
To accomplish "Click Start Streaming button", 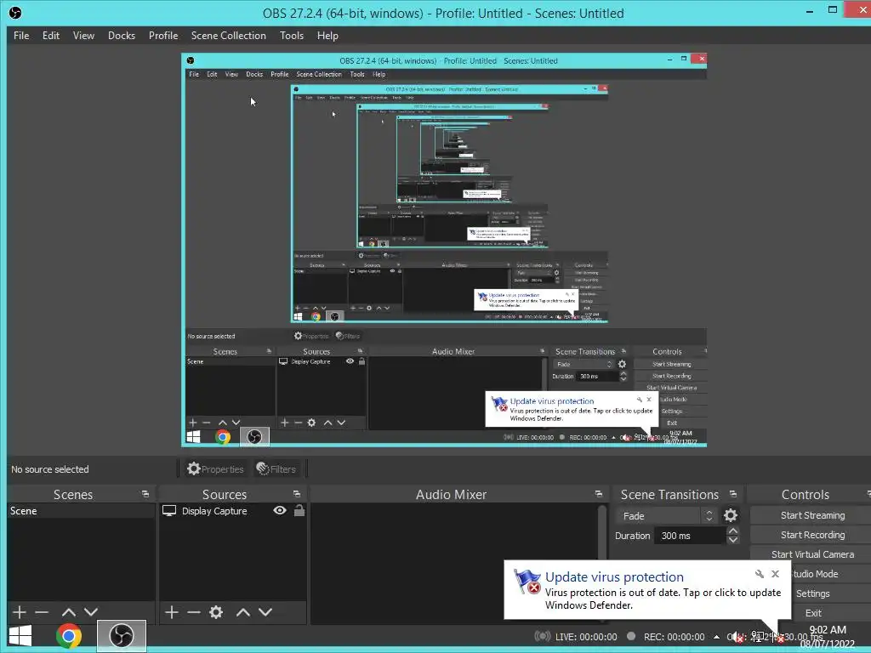I will coord(812,515).
